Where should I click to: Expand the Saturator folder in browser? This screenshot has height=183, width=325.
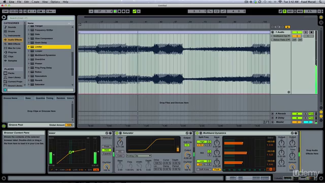point(29,84)
